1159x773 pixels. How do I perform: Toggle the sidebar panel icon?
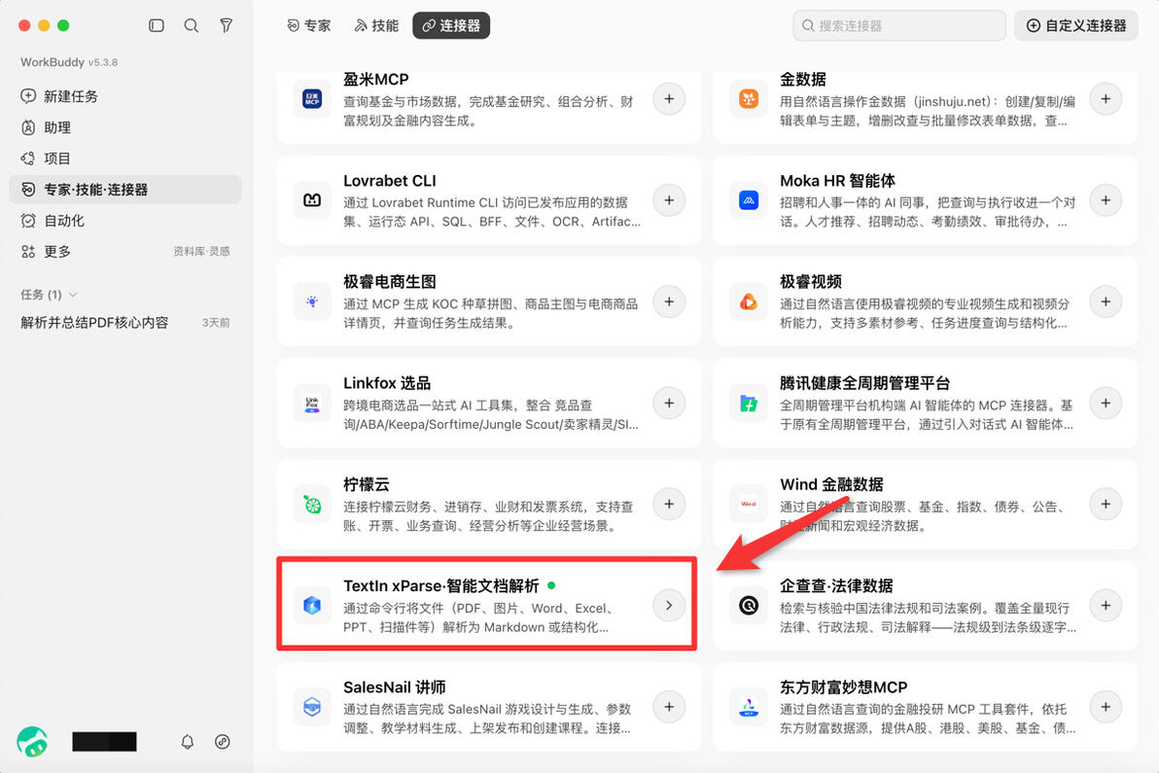(156, 25)
